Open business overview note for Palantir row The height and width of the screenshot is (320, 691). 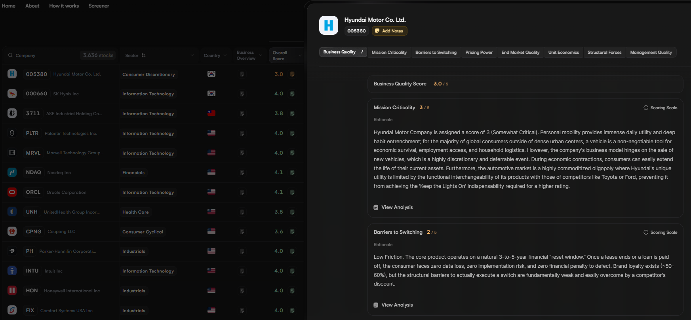pyautogui.click(x=242, y=133)
